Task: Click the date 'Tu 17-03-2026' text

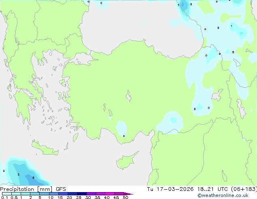Action: pos(170,189)
